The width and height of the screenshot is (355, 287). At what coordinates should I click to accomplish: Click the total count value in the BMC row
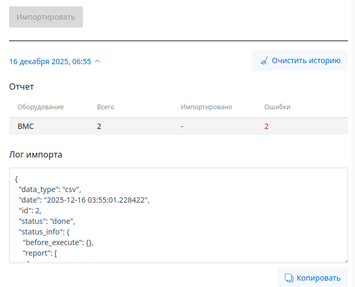pyautogui.click(x=99, y=126)
